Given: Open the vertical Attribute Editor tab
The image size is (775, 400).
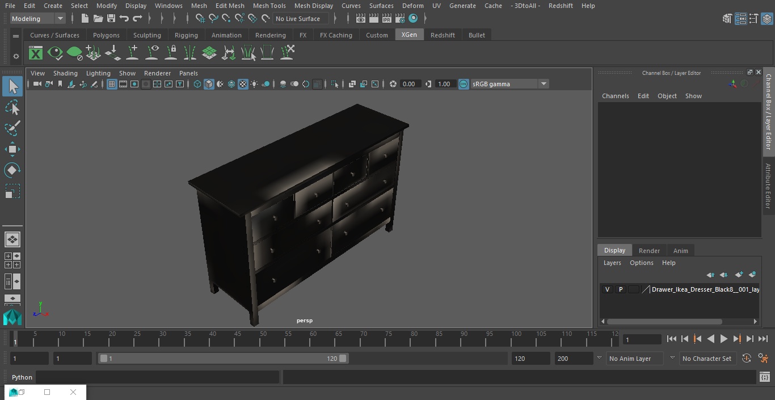Looking at the screenshot, I should [768, 186].
